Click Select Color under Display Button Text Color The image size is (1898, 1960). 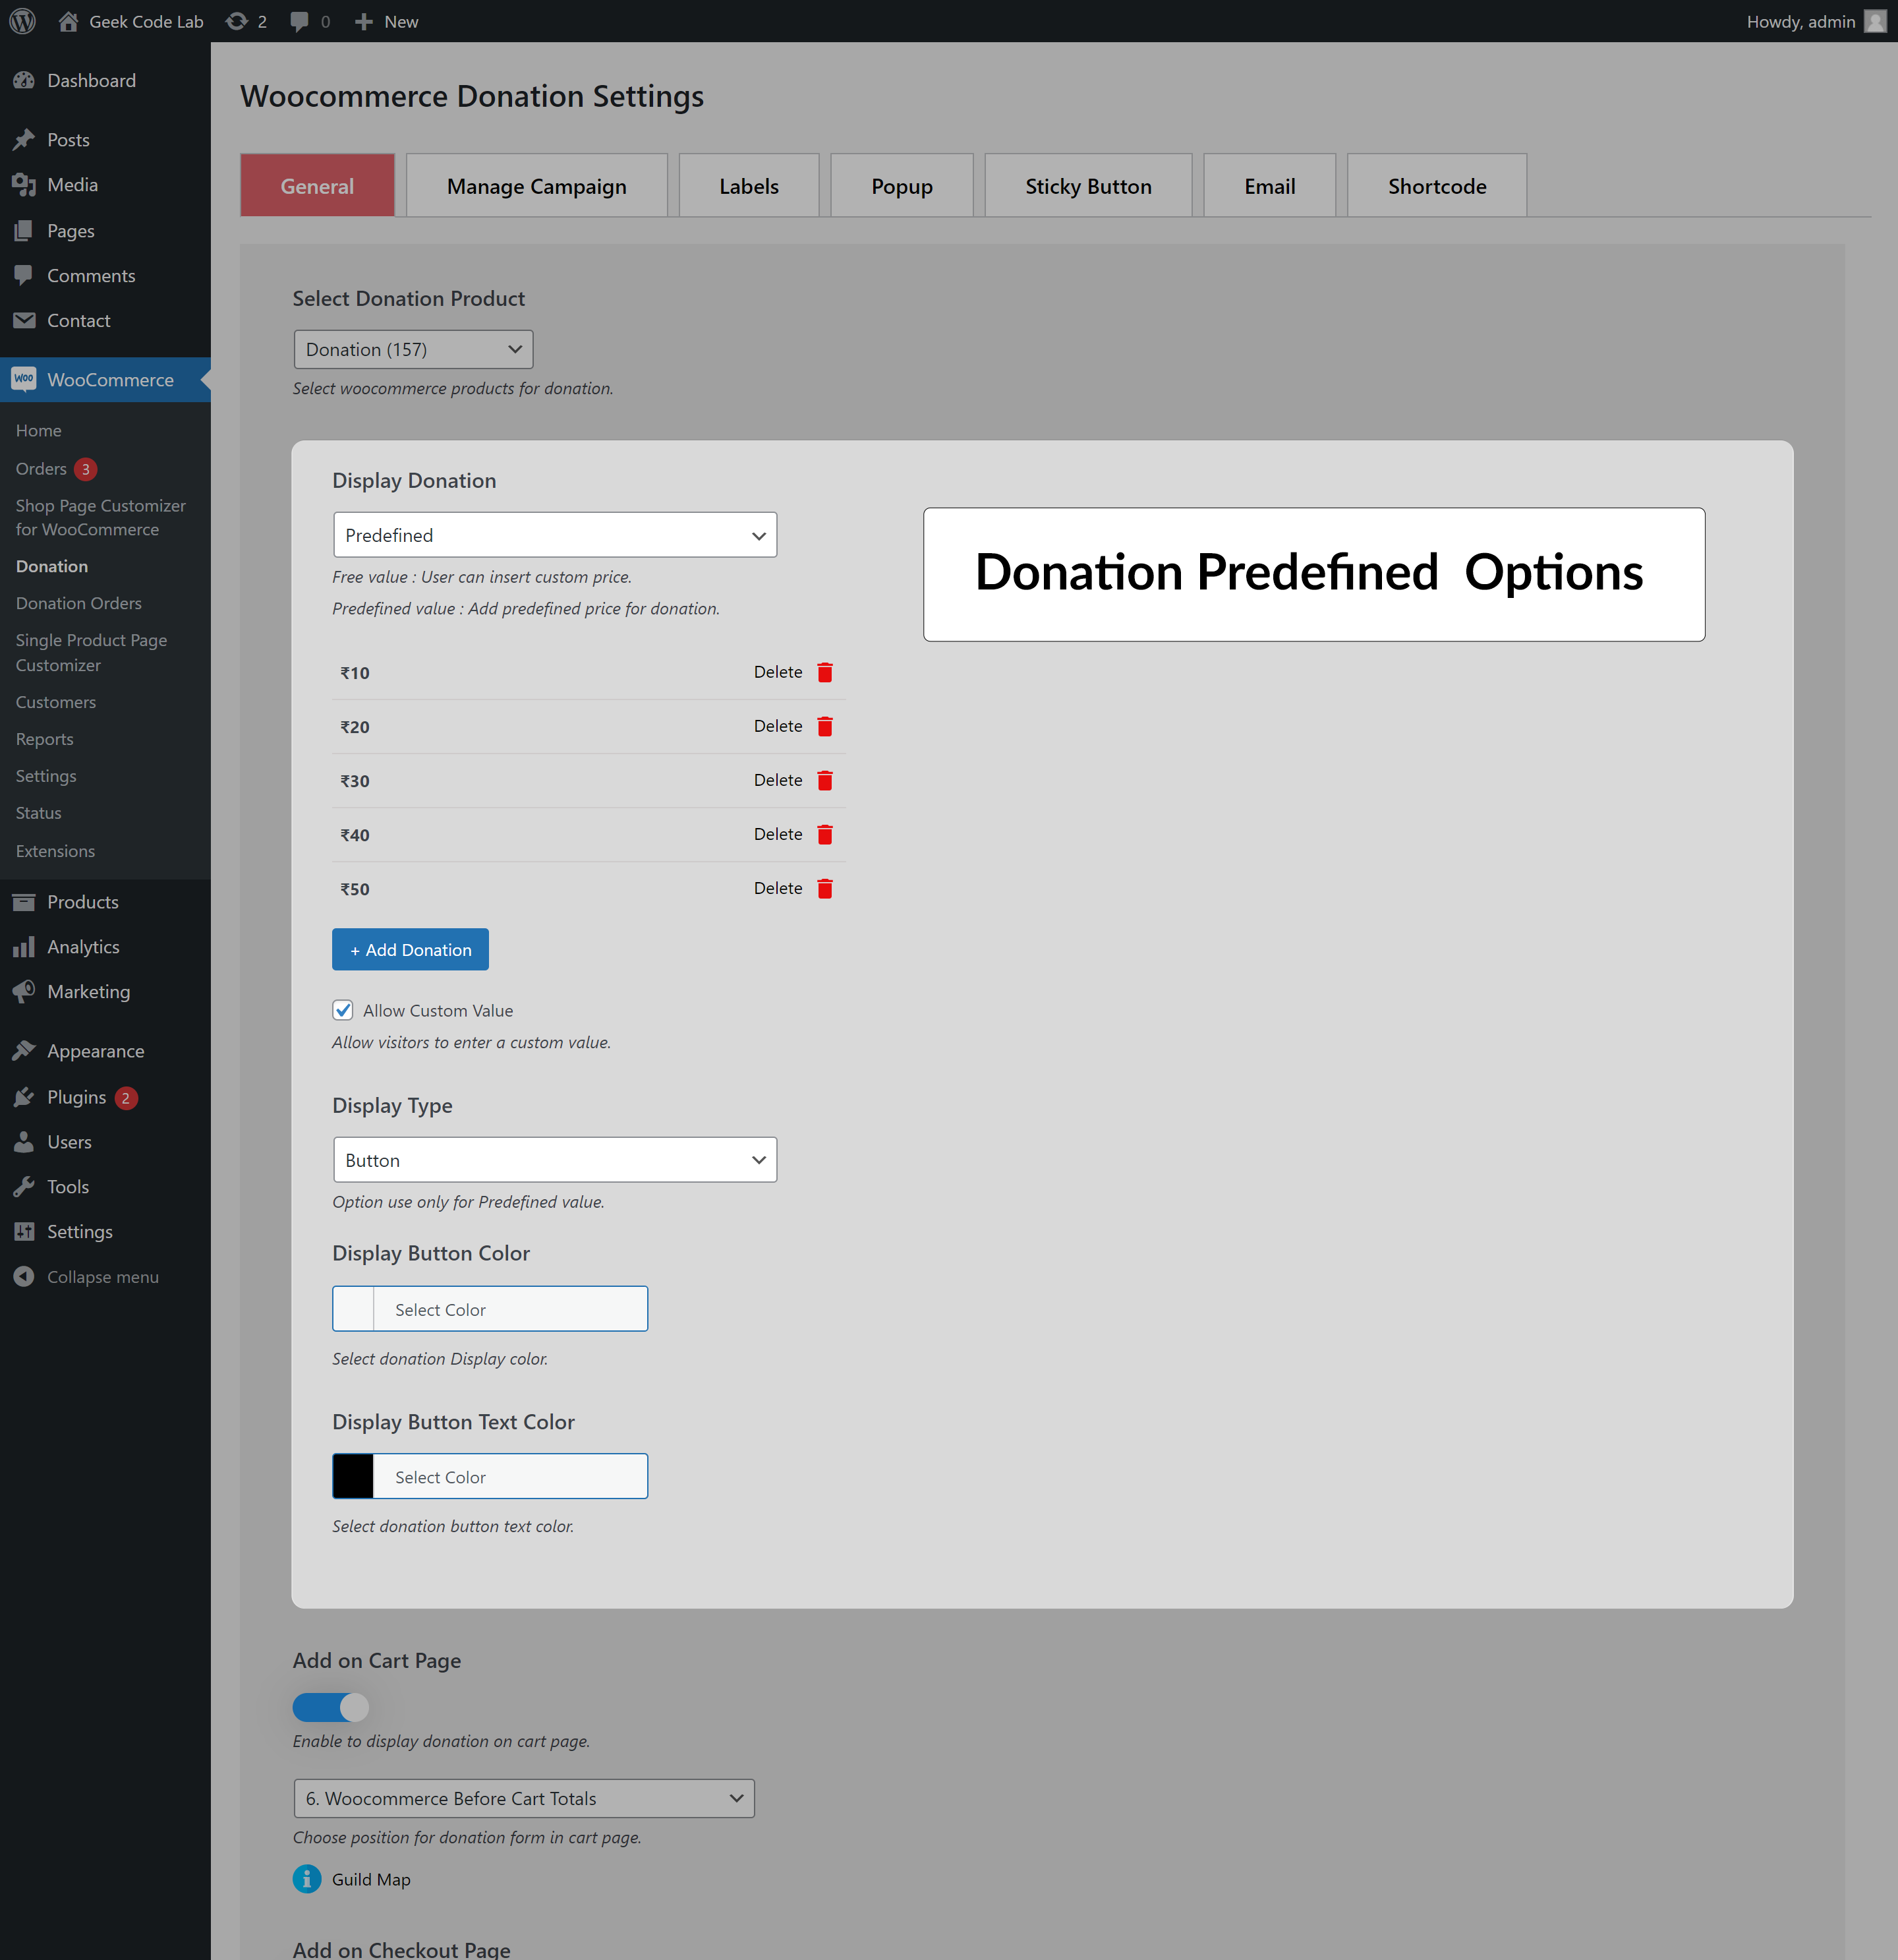pyautogui.click(x=441, y=1477)
